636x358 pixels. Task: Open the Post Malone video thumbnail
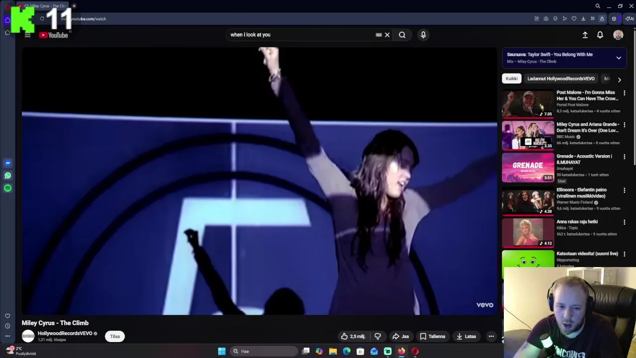pos(528,104)
